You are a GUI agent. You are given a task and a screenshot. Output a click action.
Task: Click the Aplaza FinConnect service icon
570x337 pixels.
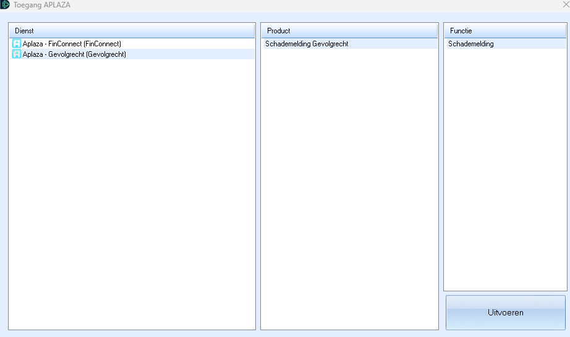tap(16, 44)
